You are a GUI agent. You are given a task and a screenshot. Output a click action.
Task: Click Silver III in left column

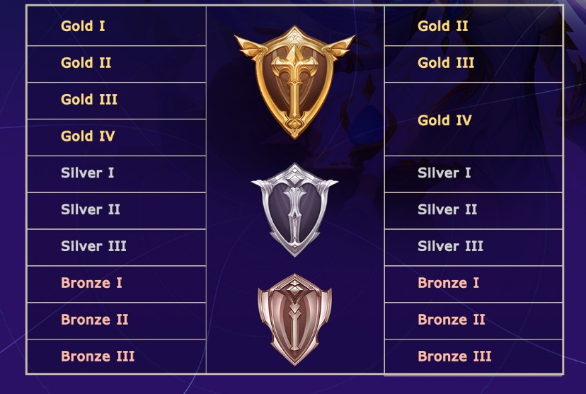click(x=93, y=247)
